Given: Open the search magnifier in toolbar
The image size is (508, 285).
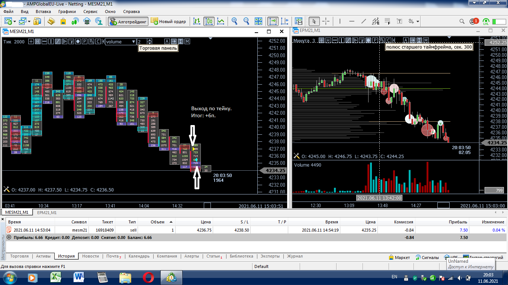Looking at the screenshot, I should [x=462, y=21].
